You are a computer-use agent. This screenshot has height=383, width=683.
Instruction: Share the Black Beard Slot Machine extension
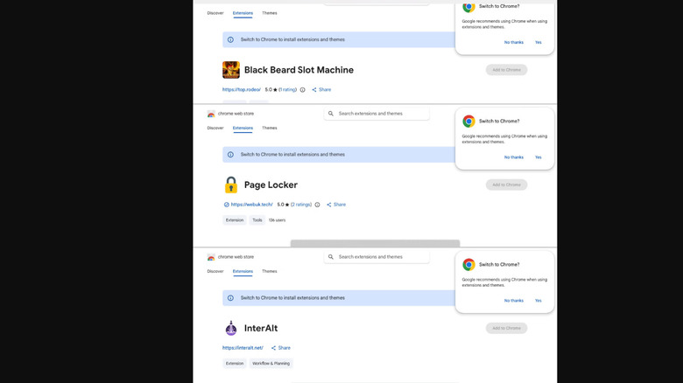pyautogui.click(x=321, y=90)
